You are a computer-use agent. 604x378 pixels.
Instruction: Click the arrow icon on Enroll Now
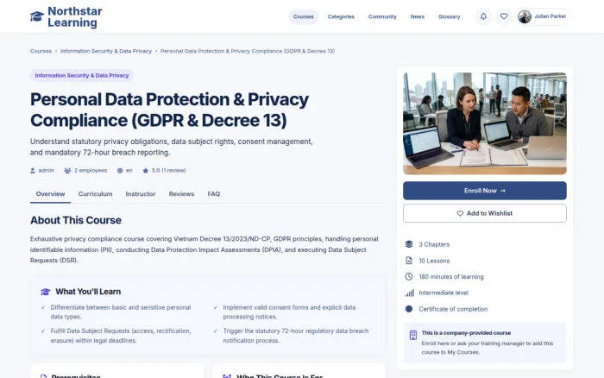click(x=503, y=191)
